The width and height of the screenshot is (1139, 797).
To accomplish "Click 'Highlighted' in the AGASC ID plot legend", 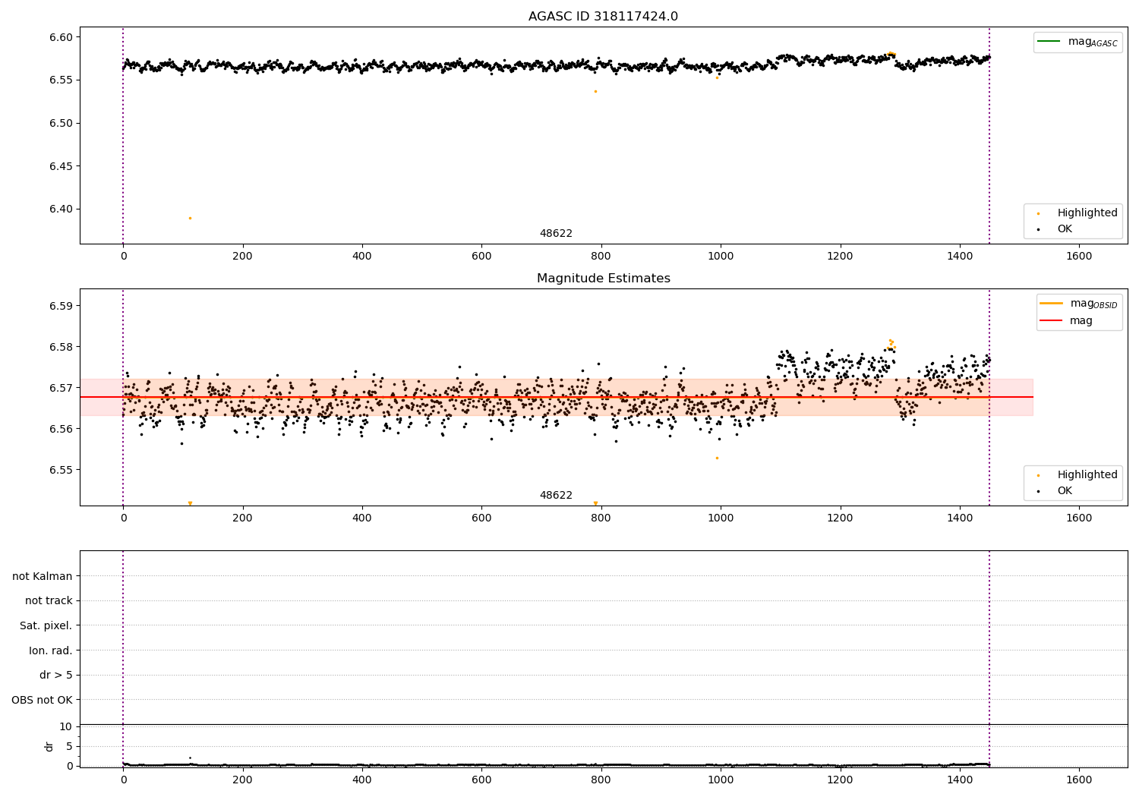I will [x=1077, y=213].
